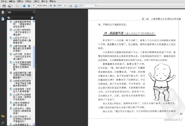Open the 工具 (Tools) menu

point(36,1)
